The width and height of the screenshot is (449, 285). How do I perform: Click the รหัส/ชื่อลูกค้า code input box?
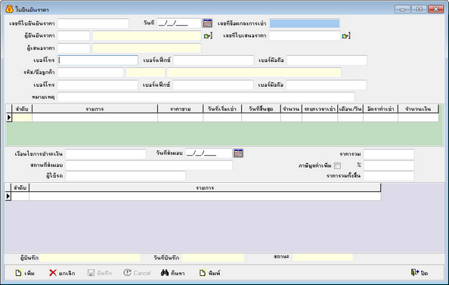coord(91,72)
